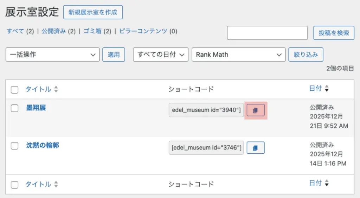Click sort arrows beside header 日付

pos(327,89)
